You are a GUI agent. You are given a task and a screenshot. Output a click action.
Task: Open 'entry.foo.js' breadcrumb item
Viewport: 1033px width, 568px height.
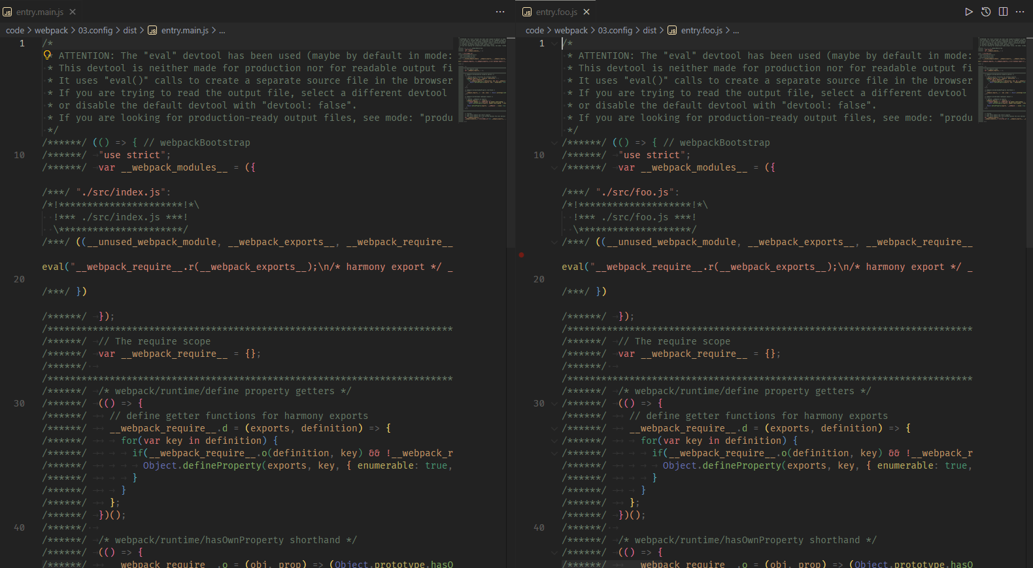click(x=702, y=31)
